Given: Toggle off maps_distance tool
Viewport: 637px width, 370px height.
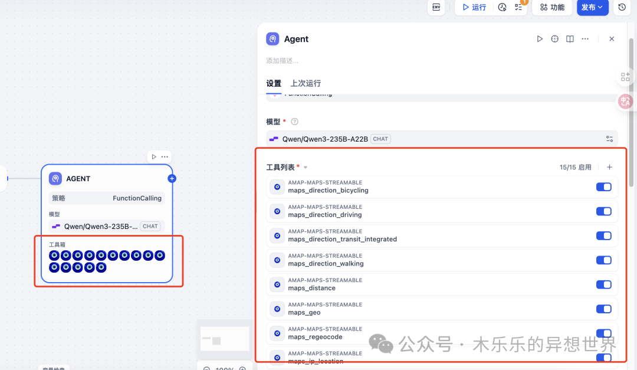Looking at the screenshot, I should 604,284.
